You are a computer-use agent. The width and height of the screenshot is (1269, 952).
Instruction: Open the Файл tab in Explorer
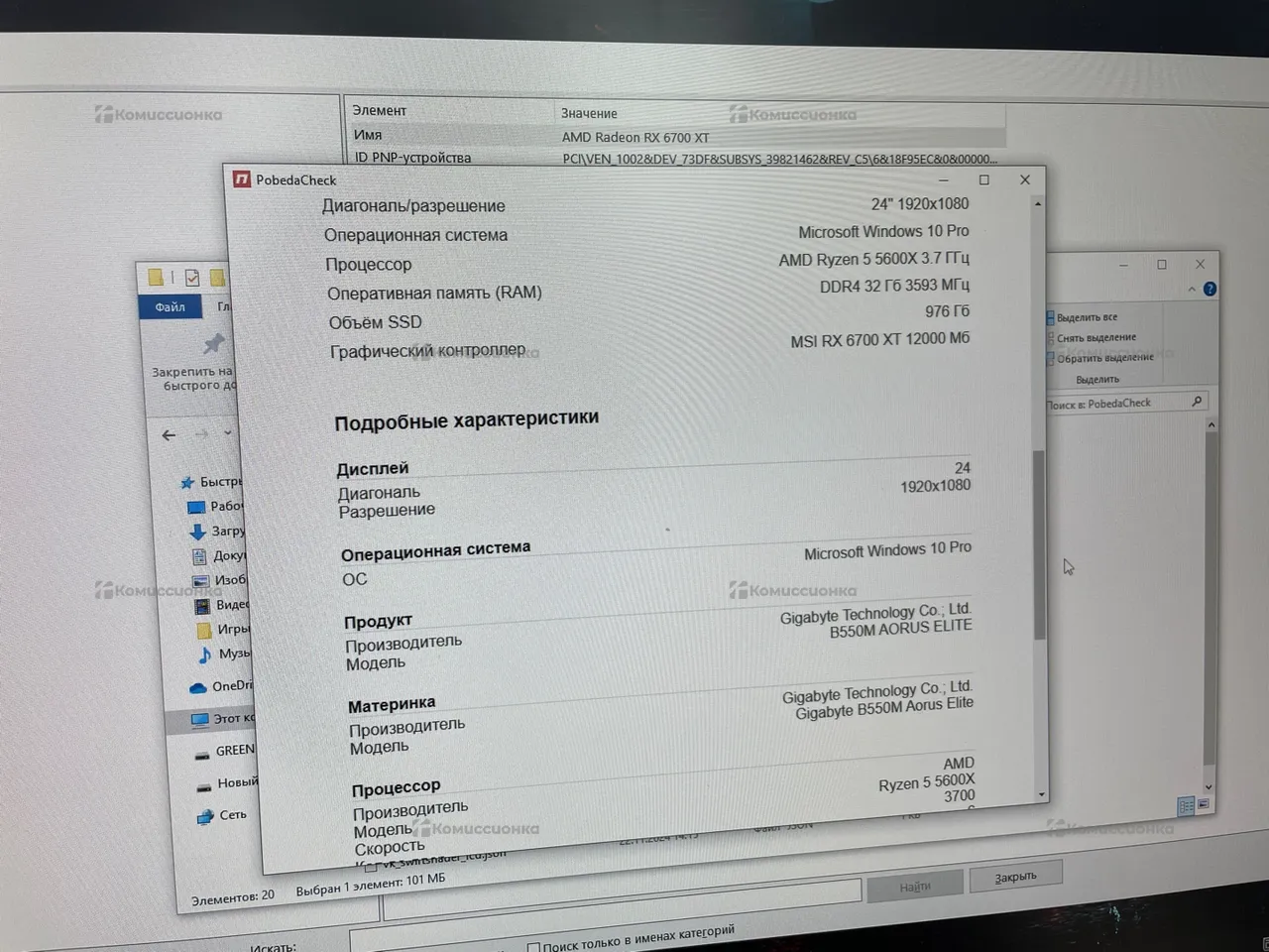[x=170, y=307]
